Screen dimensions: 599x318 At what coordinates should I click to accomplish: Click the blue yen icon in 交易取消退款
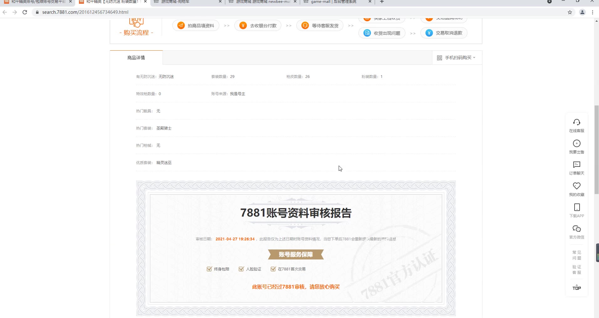click(429, 33)
